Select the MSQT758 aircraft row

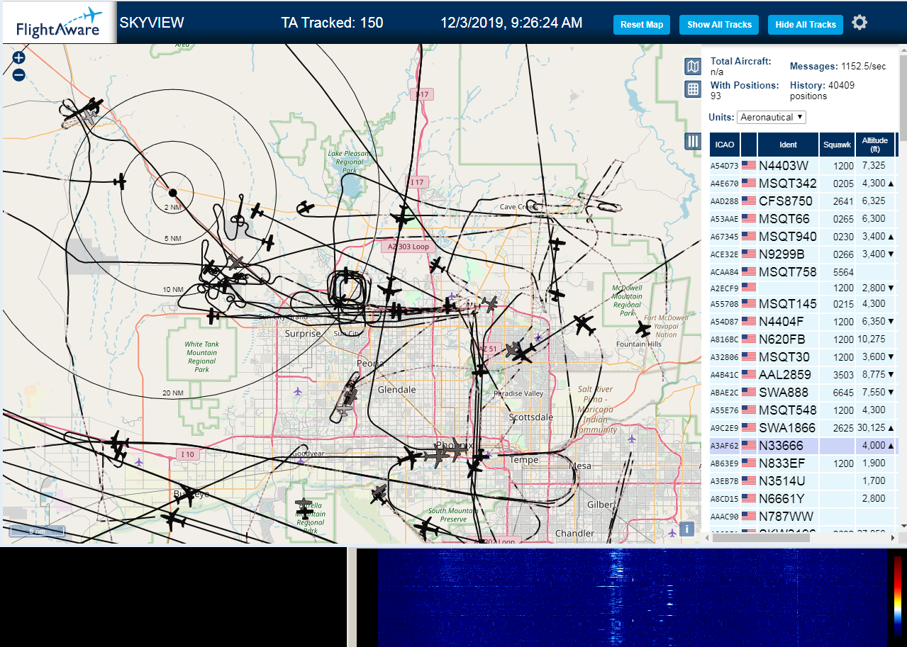coord(803,272)
